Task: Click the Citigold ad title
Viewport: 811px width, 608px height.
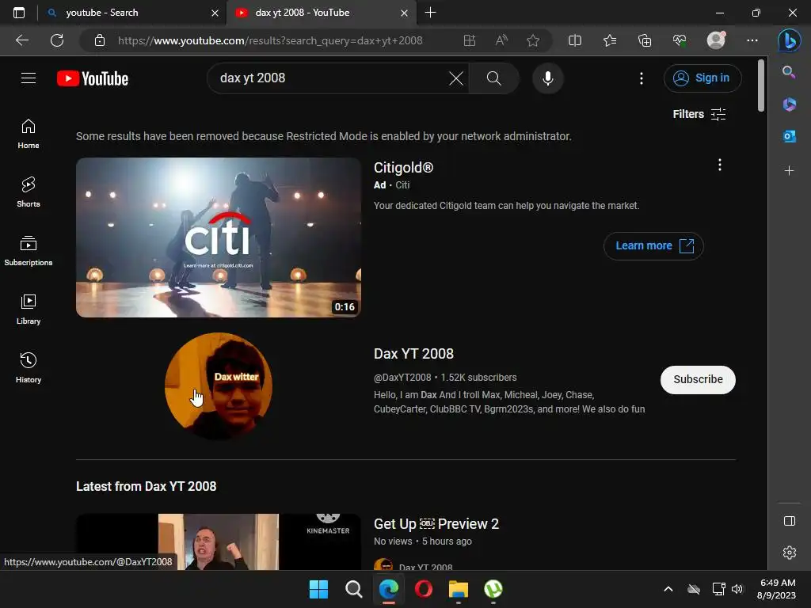Action: (x=403, y=168)
